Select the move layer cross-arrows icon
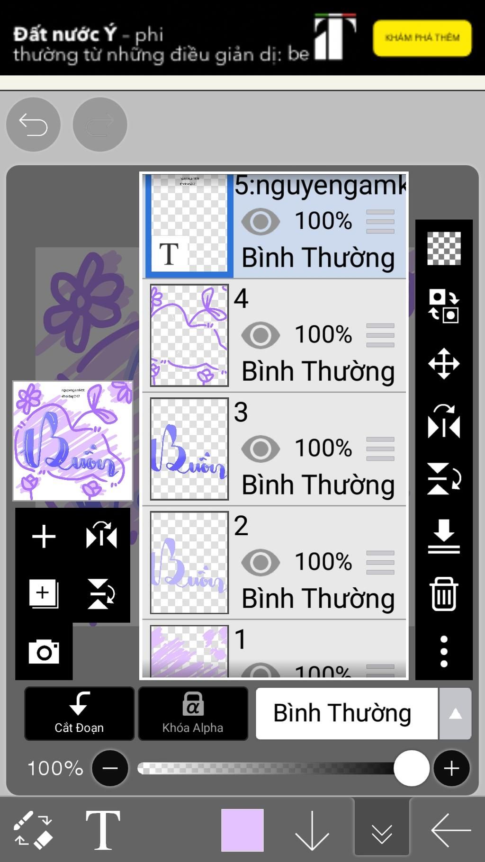 tap(444, 364)
